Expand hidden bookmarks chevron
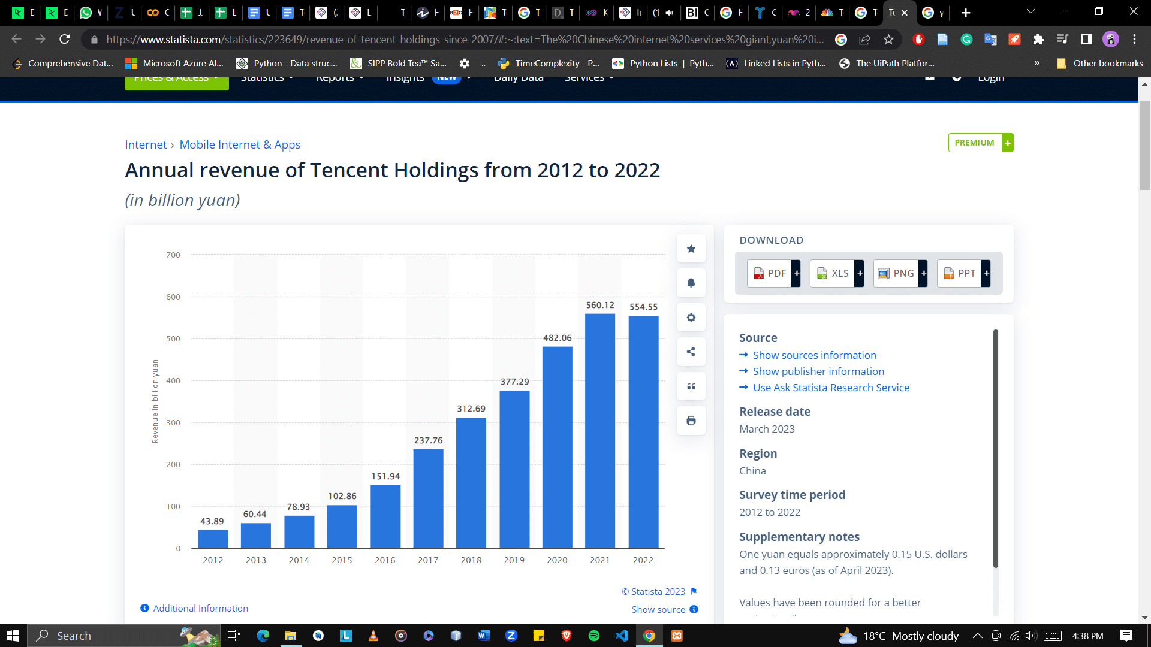 coord(1036,64)
